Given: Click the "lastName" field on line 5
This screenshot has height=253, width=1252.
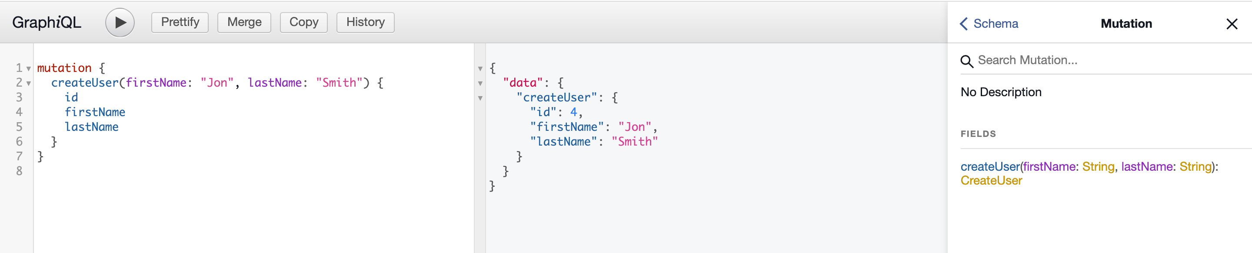Looking at the screenshot, I should [x=92, y=126].
